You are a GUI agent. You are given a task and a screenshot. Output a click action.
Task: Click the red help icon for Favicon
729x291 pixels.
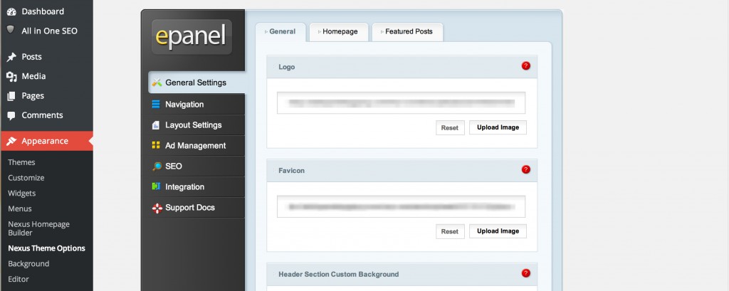[526, 169]
